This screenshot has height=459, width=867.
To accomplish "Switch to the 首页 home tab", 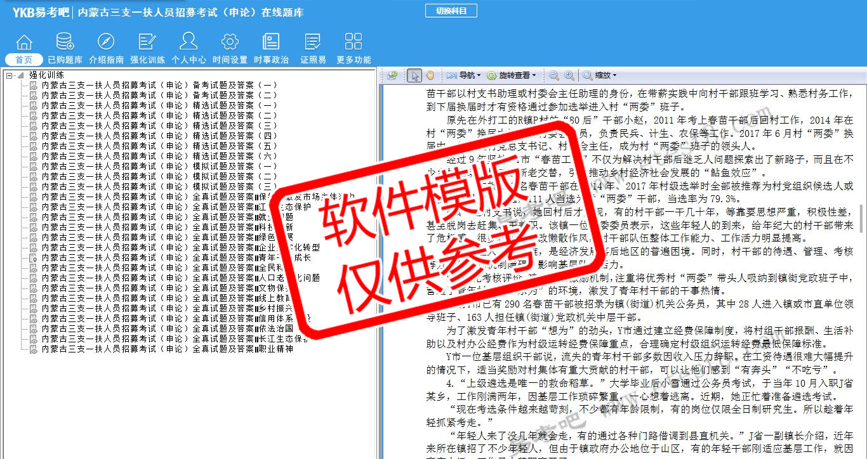I will click(24, 60).
